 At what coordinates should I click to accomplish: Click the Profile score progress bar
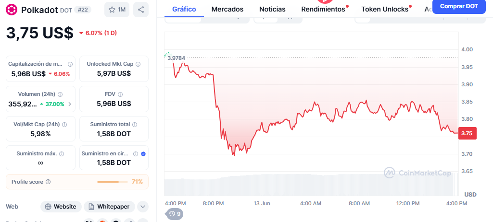[113, 182]
